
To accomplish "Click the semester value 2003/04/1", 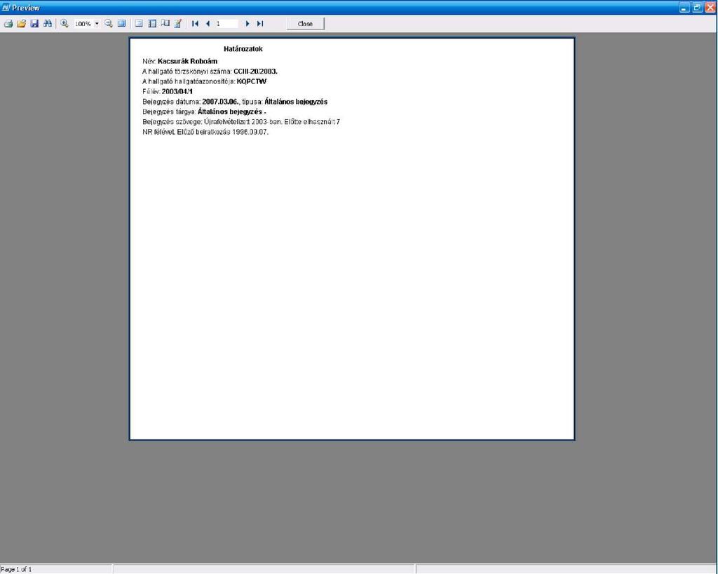I will (177, 92).
